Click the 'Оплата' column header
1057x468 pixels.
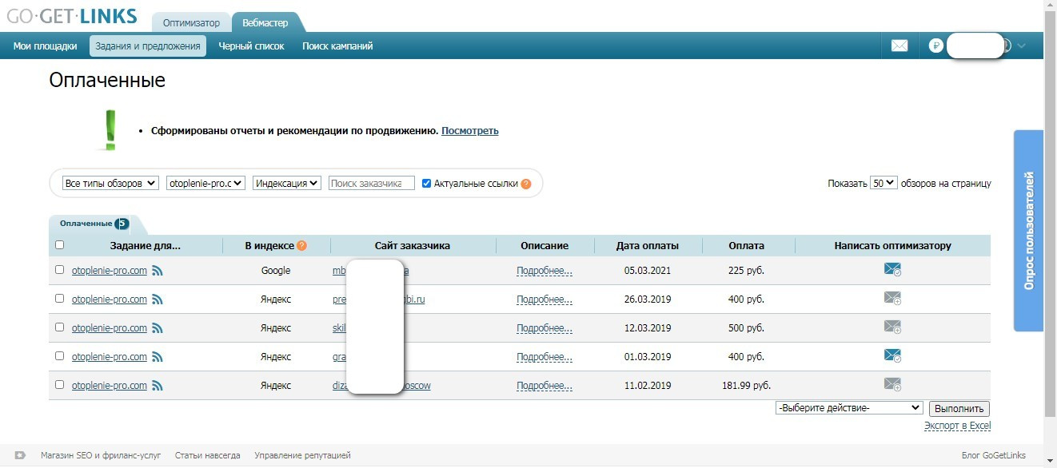pos(747,245)
